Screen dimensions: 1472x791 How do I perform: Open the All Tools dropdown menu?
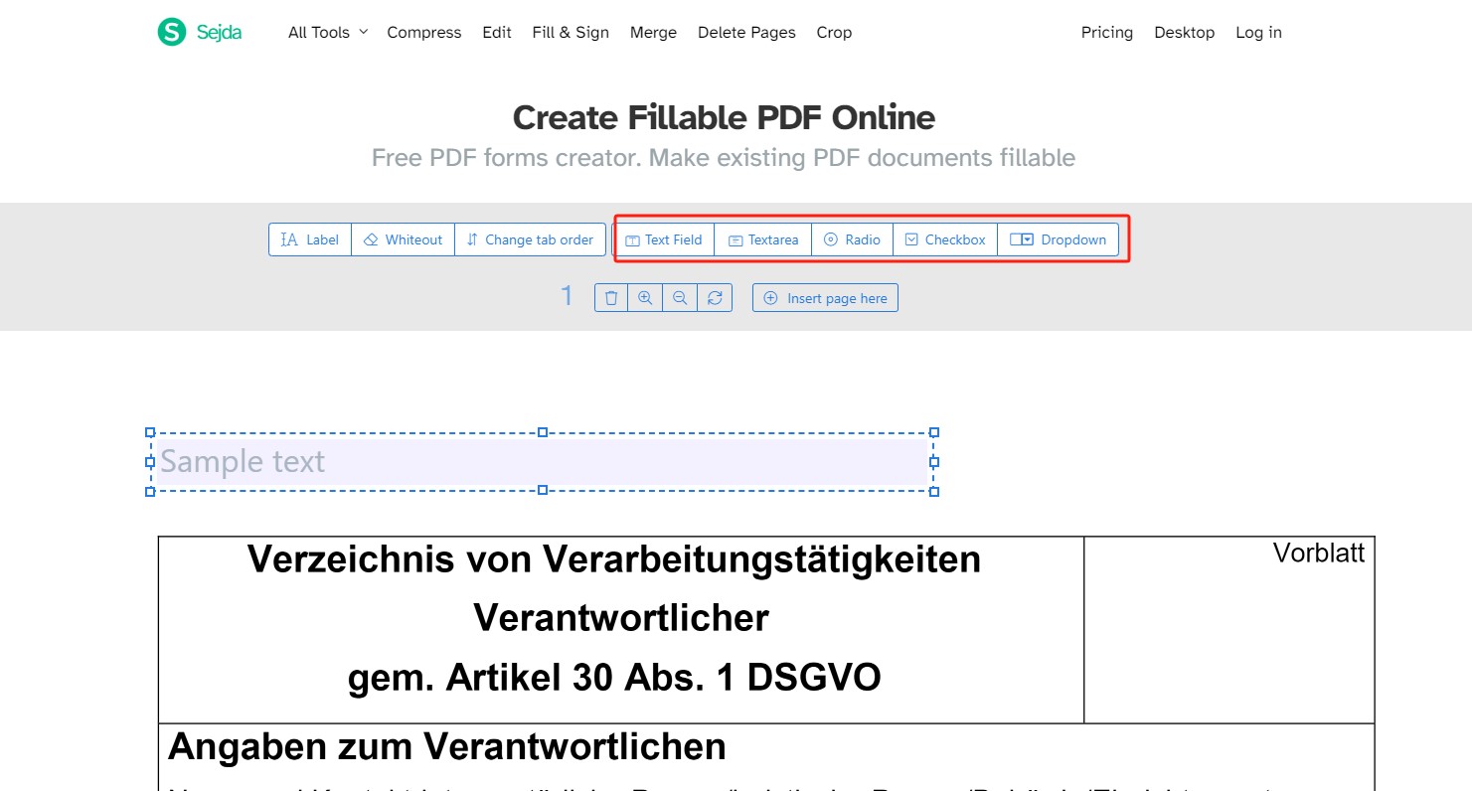[x=328, y=32]
